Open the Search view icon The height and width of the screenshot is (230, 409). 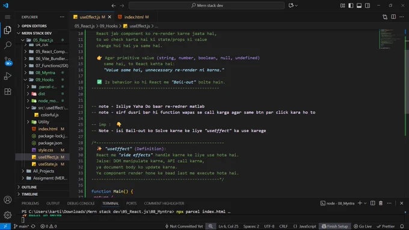pyautogui.click(x=8, y=45)
